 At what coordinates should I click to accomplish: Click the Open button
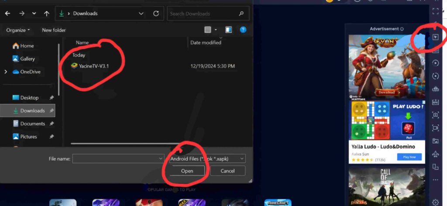[x=187, y=171]
